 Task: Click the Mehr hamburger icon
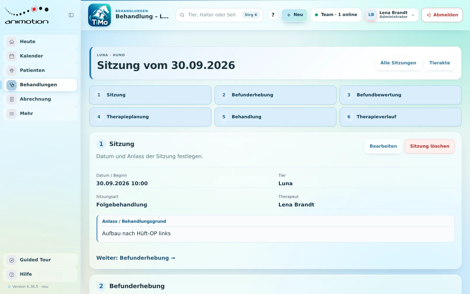[x=12, y=114]
